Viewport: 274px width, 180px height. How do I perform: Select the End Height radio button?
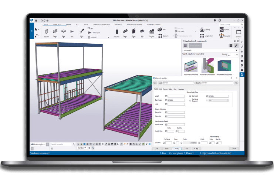[x=190, y=96]
